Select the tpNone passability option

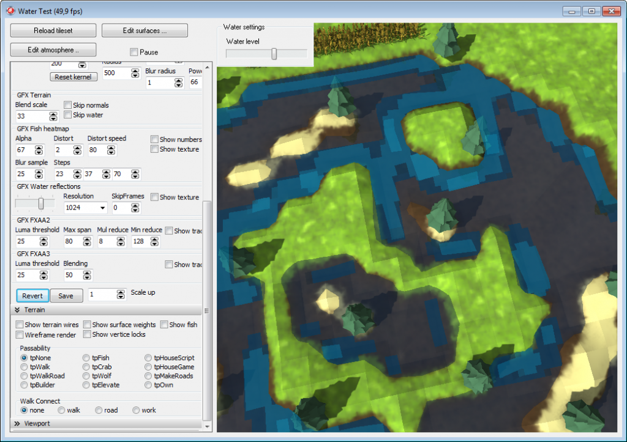pyautogui.click(x=24, y=358)
